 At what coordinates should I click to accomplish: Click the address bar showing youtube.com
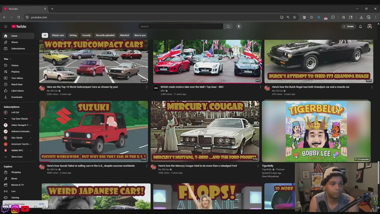click(151, 17)
